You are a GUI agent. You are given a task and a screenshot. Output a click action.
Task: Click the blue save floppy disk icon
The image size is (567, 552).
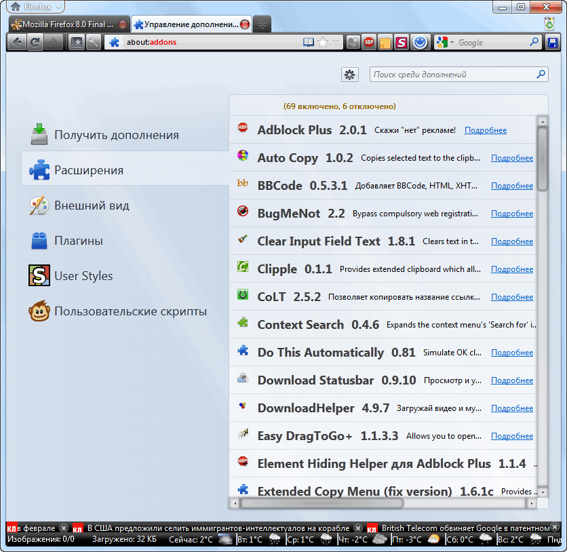coord(553,42)
